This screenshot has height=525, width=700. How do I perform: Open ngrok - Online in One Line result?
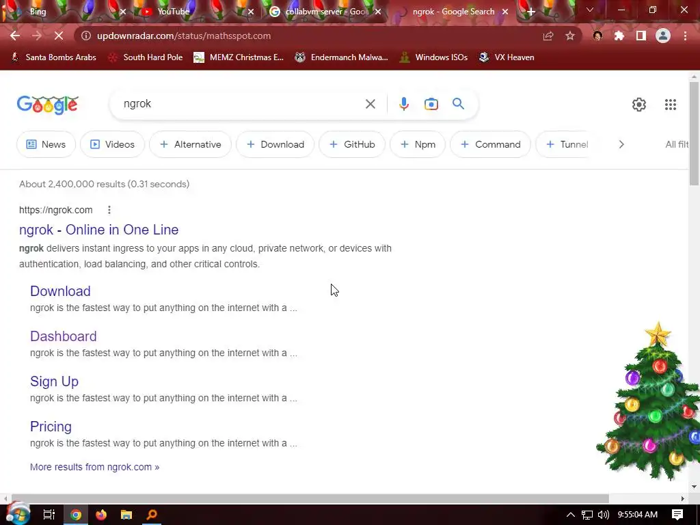point(98,230)
